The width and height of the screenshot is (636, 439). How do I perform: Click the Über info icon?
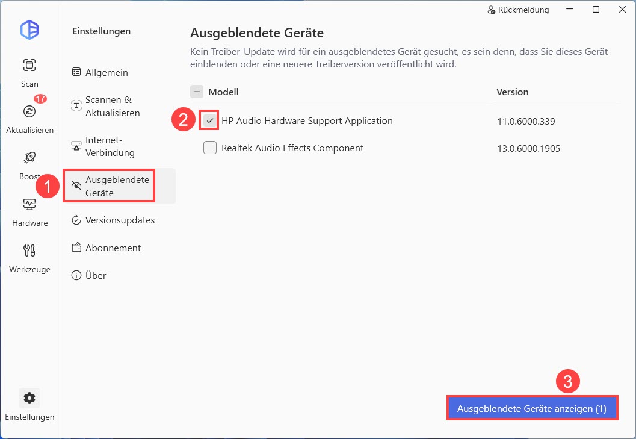tap(76, 275)
